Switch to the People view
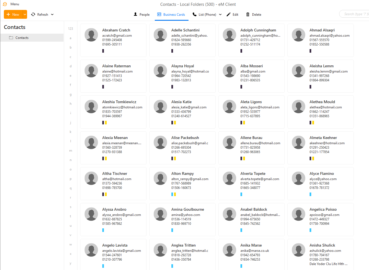The image size is (369, 270). click(142, 14)
